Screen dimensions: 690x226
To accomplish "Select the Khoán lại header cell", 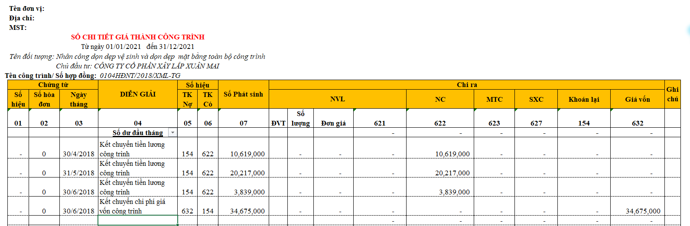I will [584, 99].
